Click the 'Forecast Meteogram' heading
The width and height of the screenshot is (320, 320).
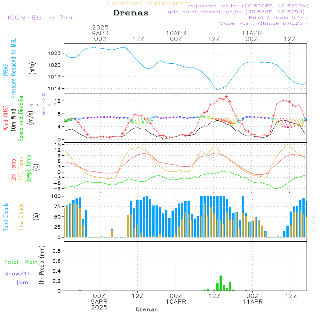(149, 3)
